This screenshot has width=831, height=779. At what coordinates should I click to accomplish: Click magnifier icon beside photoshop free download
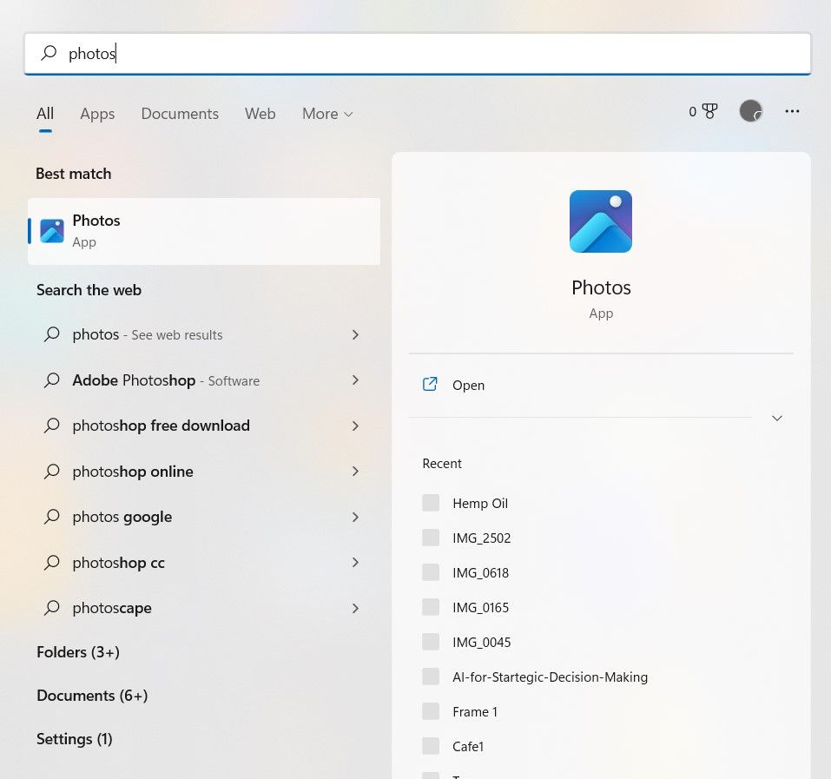pos(52,425)
